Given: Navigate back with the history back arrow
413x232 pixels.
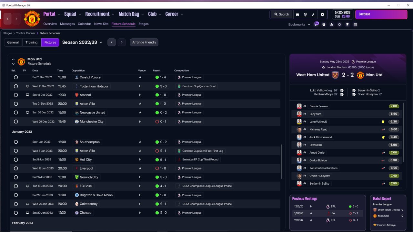Looking at the screenshot, I should click(7, 19).
